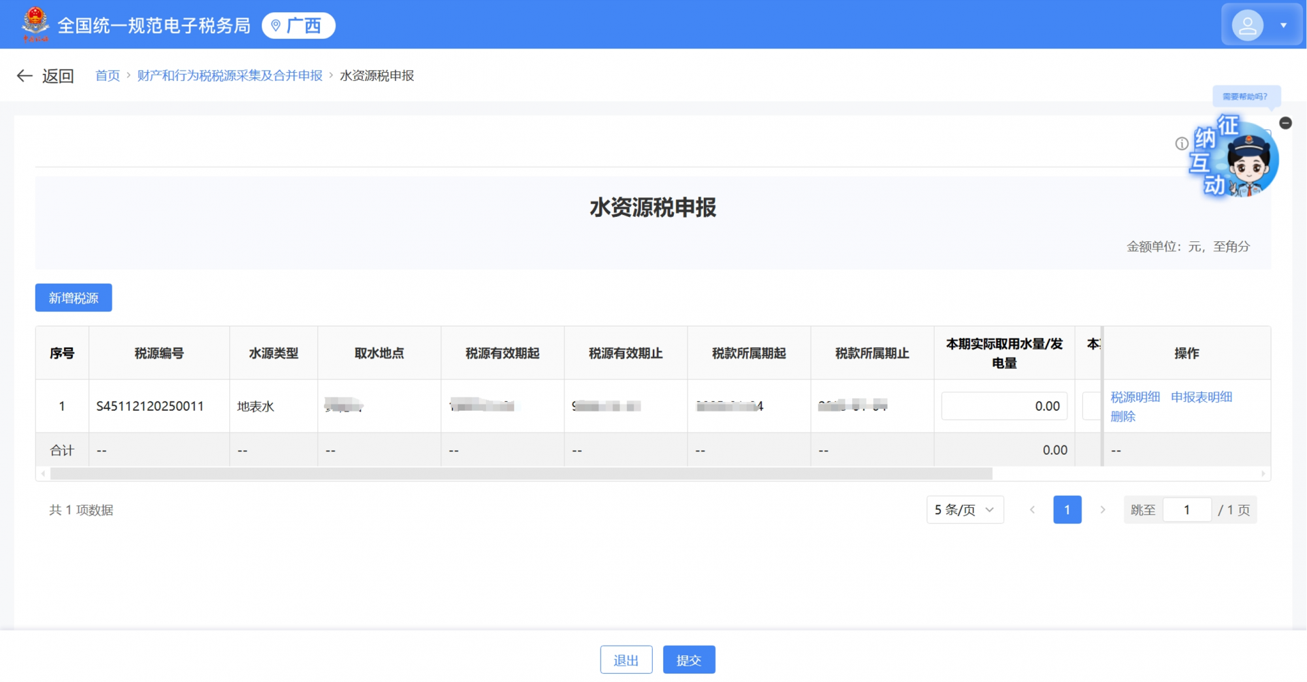Click the 需要帮助吗 help bubble
The image size is (1307, 682).
point(1246,96)
